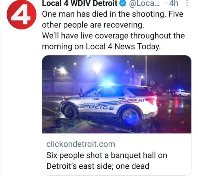The width and height of the screenshot is (198, 176).
Task: Click the blue verified checkmark badge
Action: pyautogui.click(x=123, y=3)
